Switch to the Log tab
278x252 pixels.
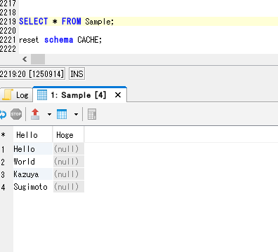[16, 95]
